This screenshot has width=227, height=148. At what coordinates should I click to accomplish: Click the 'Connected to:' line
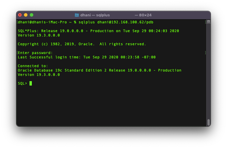33,66
